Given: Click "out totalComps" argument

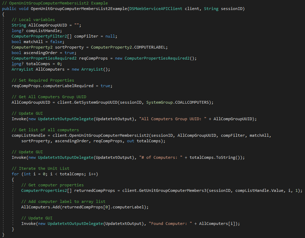Looking at the screenshot, I should click(144, 141).
